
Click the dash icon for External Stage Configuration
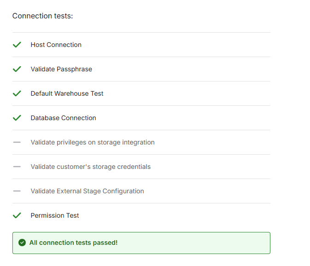tap(17, 191)
